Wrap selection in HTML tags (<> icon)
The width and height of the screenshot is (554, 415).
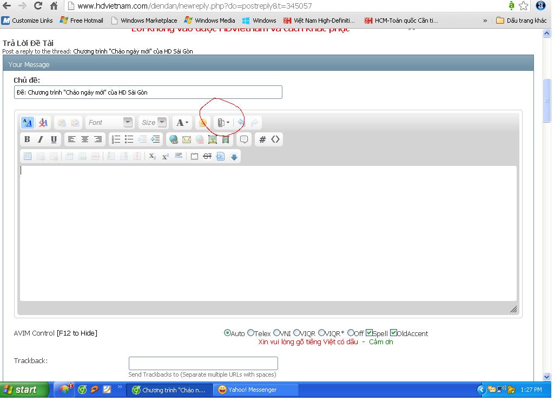pos(275,139)
